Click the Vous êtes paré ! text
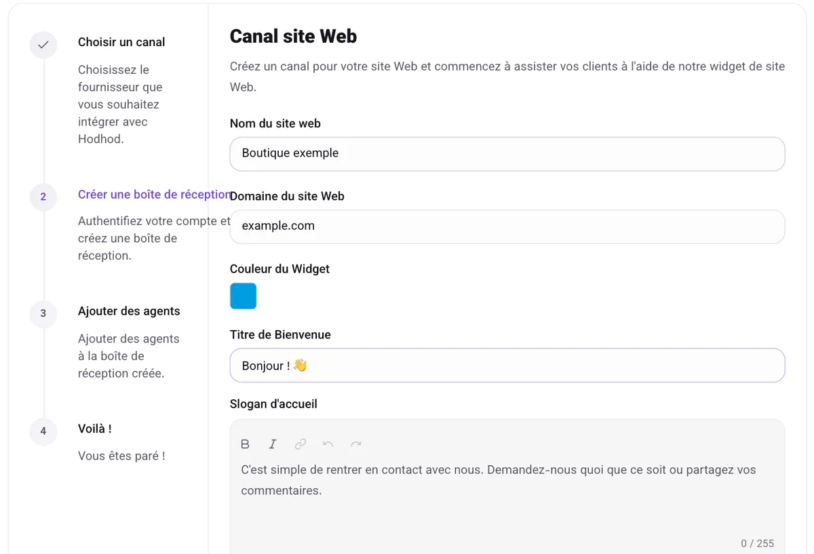 121,456
